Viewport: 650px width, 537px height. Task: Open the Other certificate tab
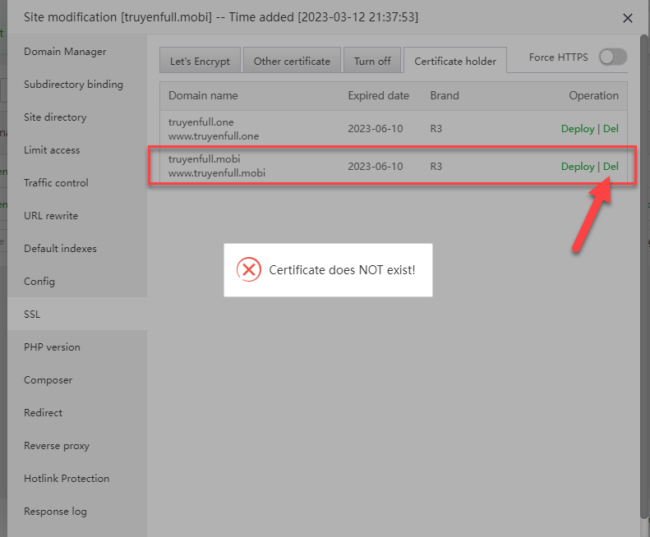[x=292, y=61]
